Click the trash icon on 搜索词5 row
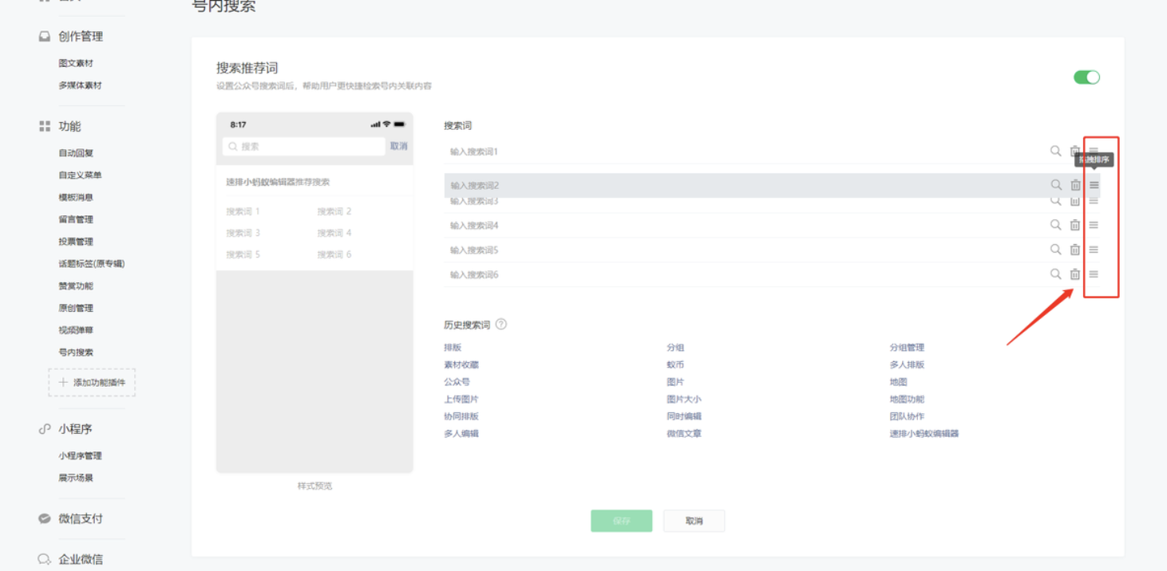1167x571 pixels. (1075, 250)
